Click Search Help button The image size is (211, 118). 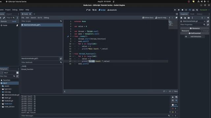(161, 18)
